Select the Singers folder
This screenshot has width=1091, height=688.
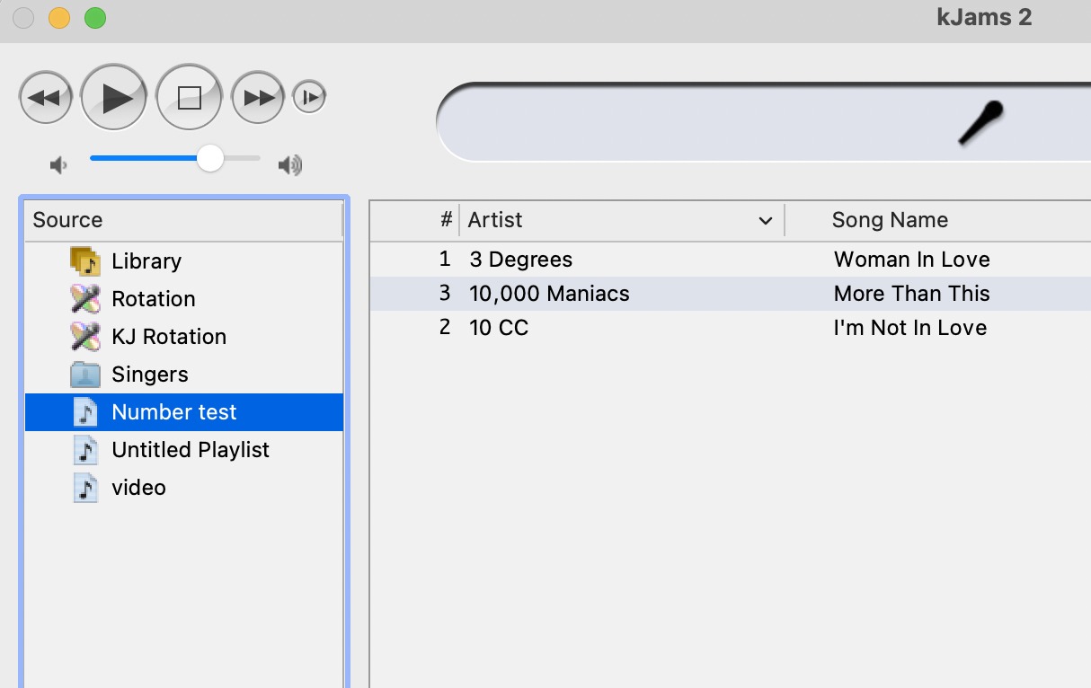click(149, 375)
